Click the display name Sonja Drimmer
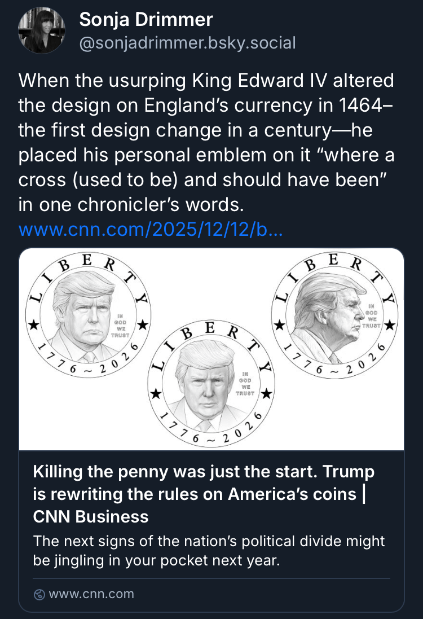The image size is (423, 619). pyautogui.click(x=146, y=20)
